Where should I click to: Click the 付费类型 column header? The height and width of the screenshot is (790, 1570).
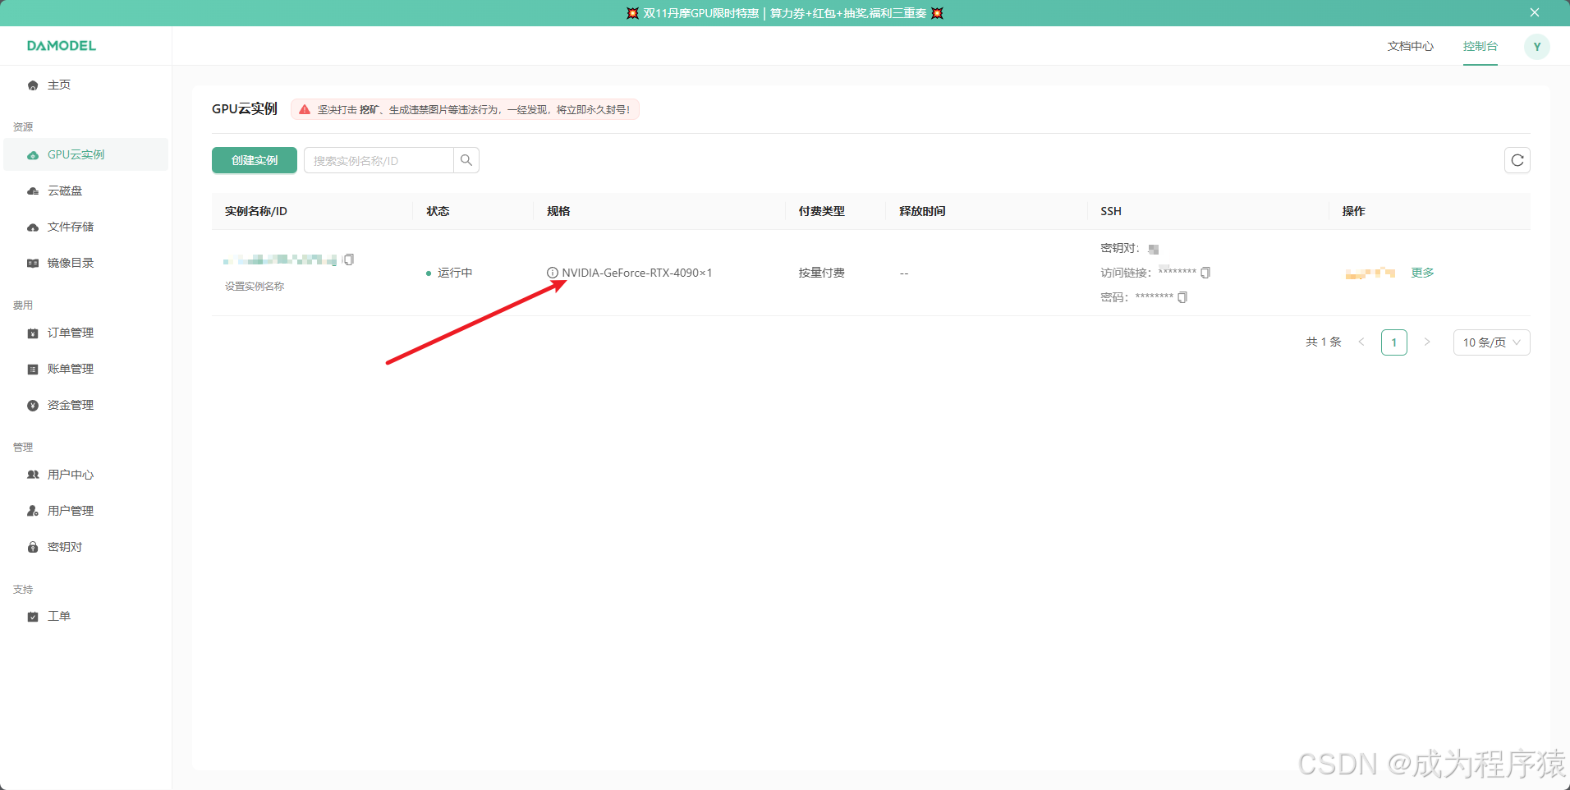coord(821,211)
